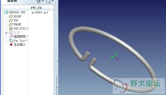
Task: Open dropdown arrow beside list display icon
Action: (53, 1)
